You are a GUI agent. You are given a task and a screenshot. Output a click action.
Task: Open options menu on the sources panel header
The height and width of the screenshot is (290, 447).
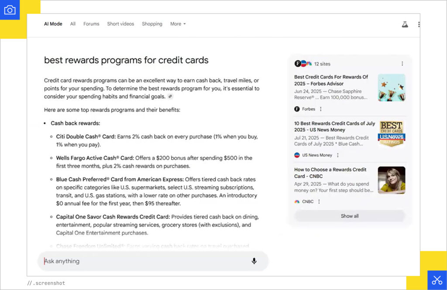402,64
